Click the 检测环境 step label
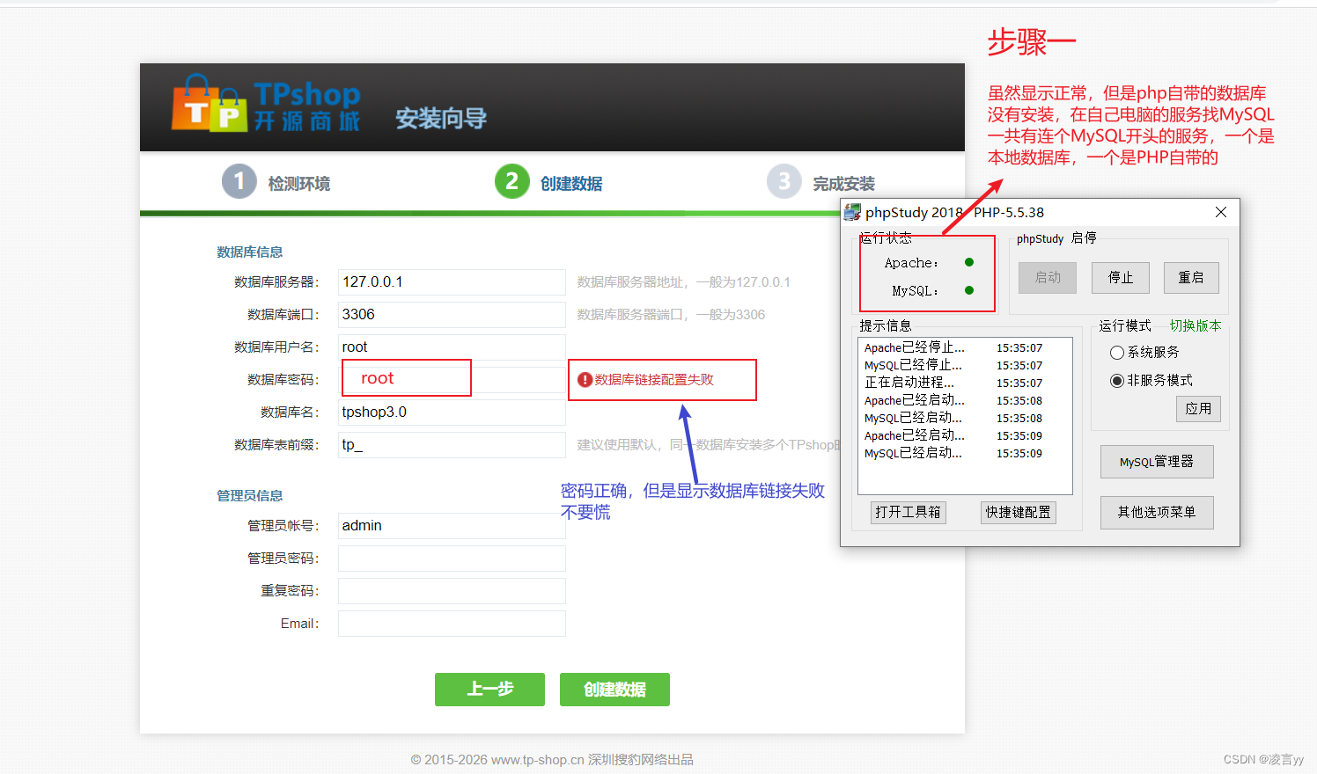This screenshot has height=774, width=1317. click(299, 184)
